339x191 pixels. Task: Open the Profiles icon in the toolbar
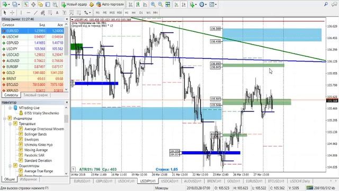click(x=14, y=4)
